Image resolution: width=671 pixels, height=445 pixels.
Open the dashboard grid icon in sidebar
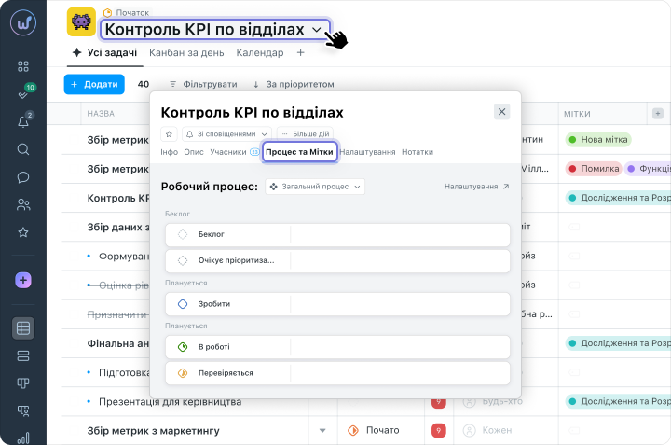click(x=23, y=65)
